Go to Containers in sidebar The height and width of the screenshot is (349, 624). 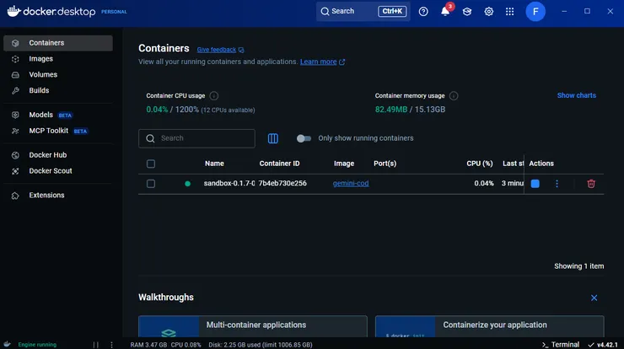point(58,43)
